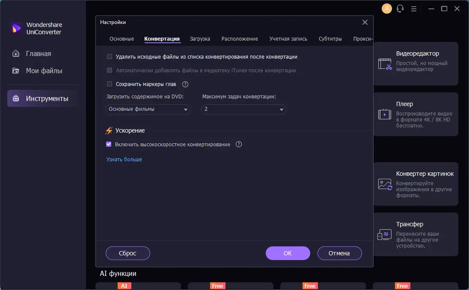Enable deleting source files after conversion
The image size is (469, 290).
(110, 56)
